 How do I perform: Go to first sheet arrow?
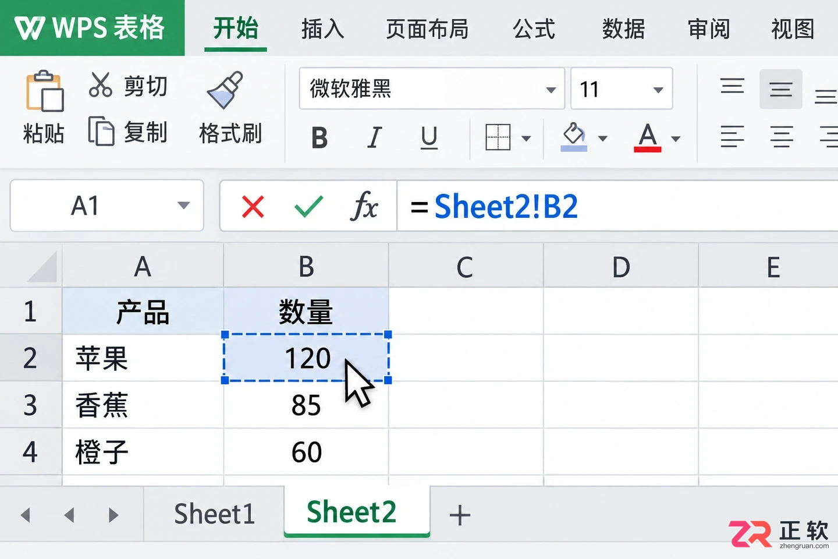coord(25,515)
